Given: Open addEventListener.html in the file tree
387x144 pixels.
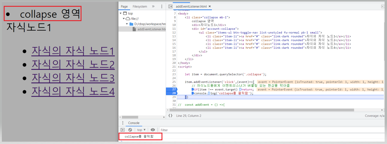Looking at the screenshot, I should coord(152,29).
